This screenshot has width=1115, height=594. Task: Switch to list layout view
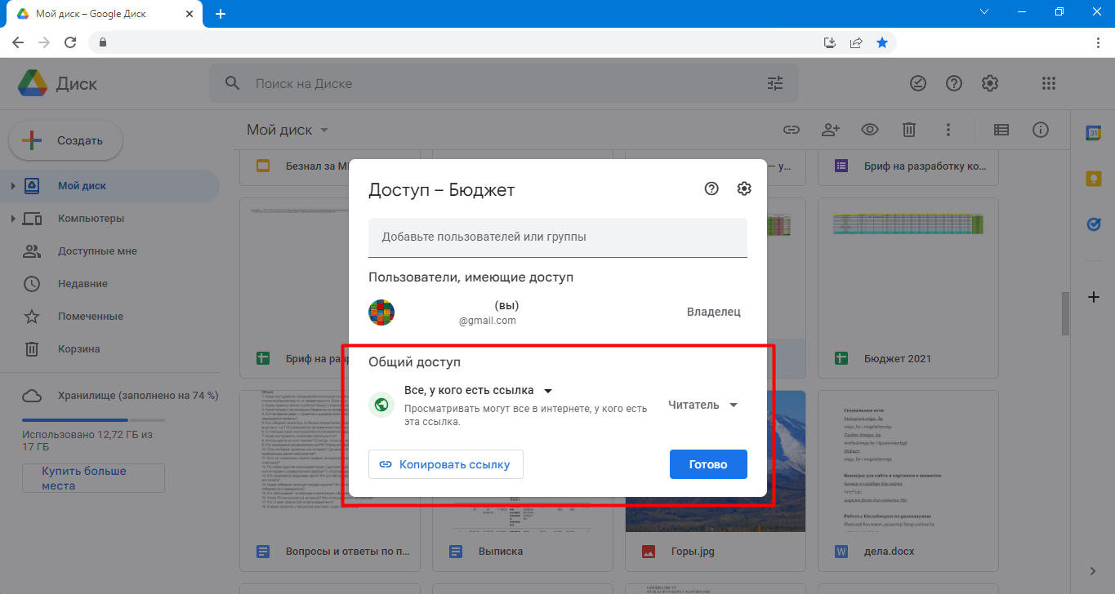tap(1001, 130)
